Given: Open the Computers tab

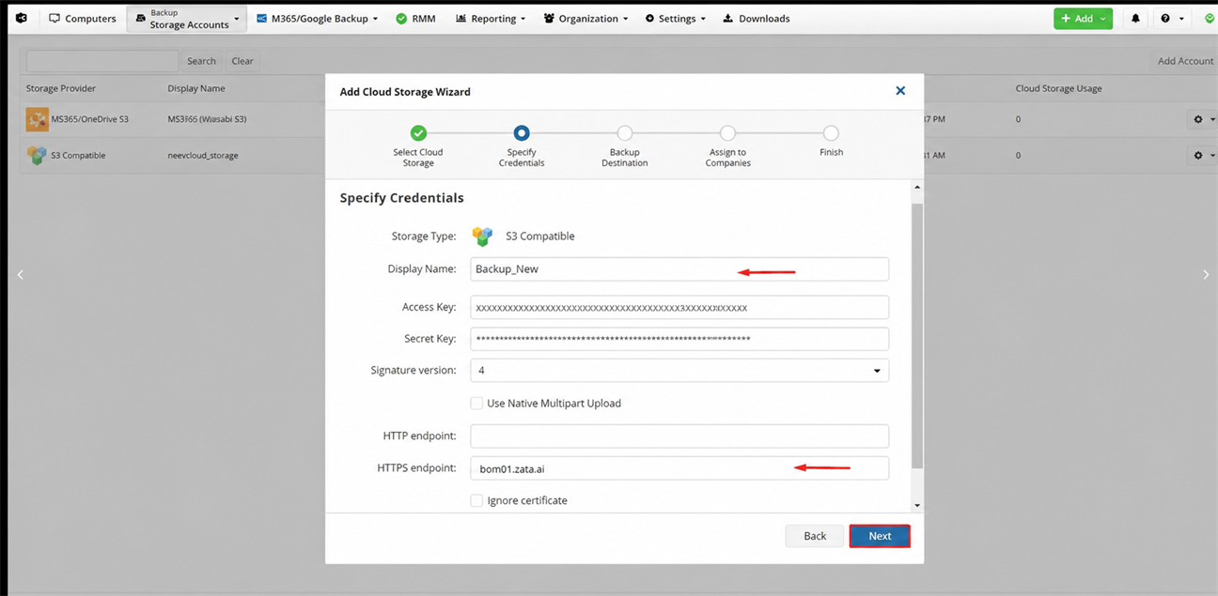Looking at the screenshot, I should [x=83, y=18].
